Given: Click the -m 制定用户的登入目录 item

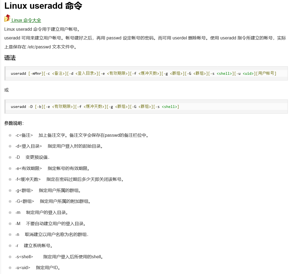Looking at the screenshot, I should 42,213.
